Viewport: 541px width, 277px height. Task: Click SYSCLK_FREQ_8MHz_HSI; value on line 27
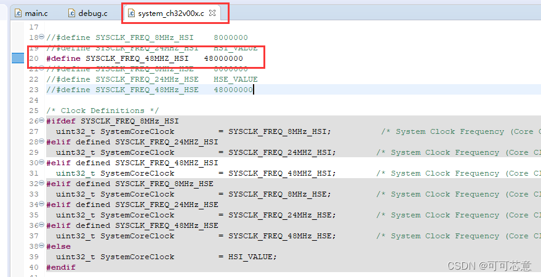pyautogui.click(x=279, y=131)
